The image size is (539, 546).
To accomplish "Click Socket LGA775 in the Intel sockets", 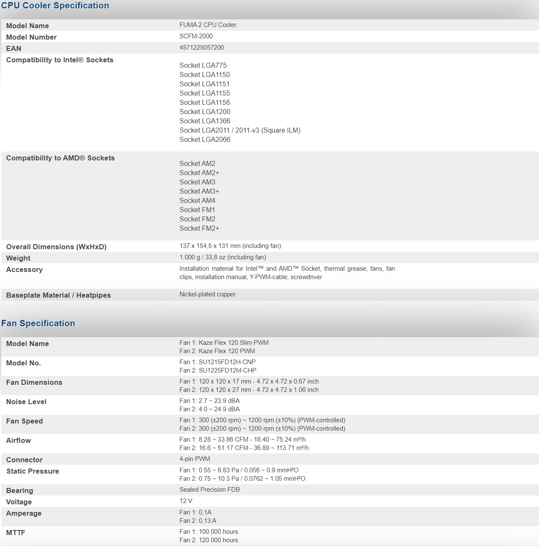I will (203, 65).
